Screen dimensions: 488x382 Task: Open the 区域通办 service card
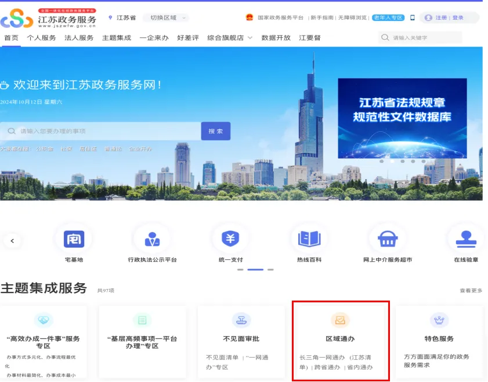(x=340, y=340)
